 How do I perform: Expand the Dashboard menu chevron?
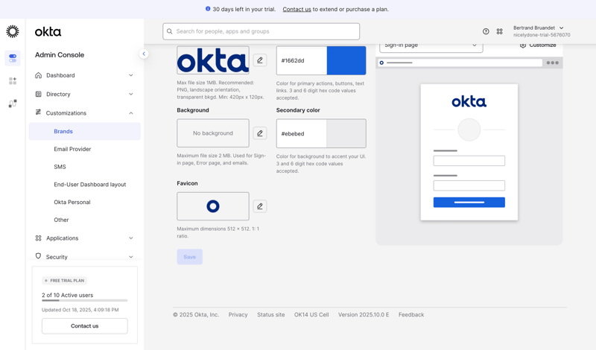click(x=131, y=75)
